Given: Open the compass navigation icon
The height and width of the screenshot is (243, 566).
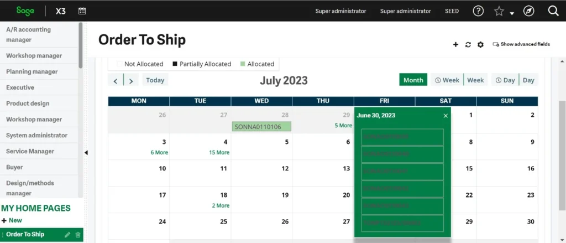Looking at the screenshot, I should click(529, 11).
